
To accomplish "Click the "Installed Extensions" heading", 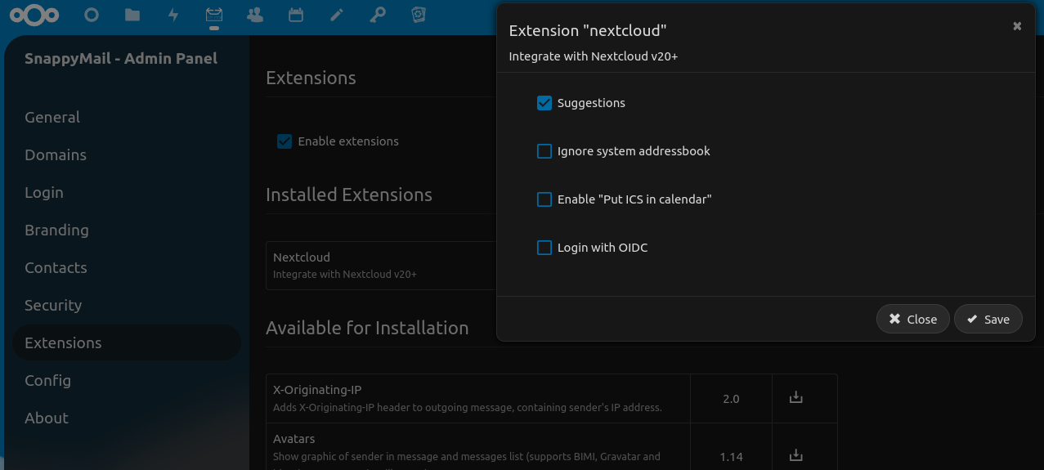I will [349, 195].
